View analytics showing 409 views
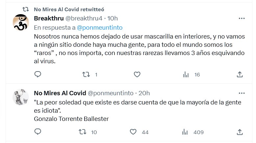The height and width of the screenshot is (143, 256). tap(186, 132)
